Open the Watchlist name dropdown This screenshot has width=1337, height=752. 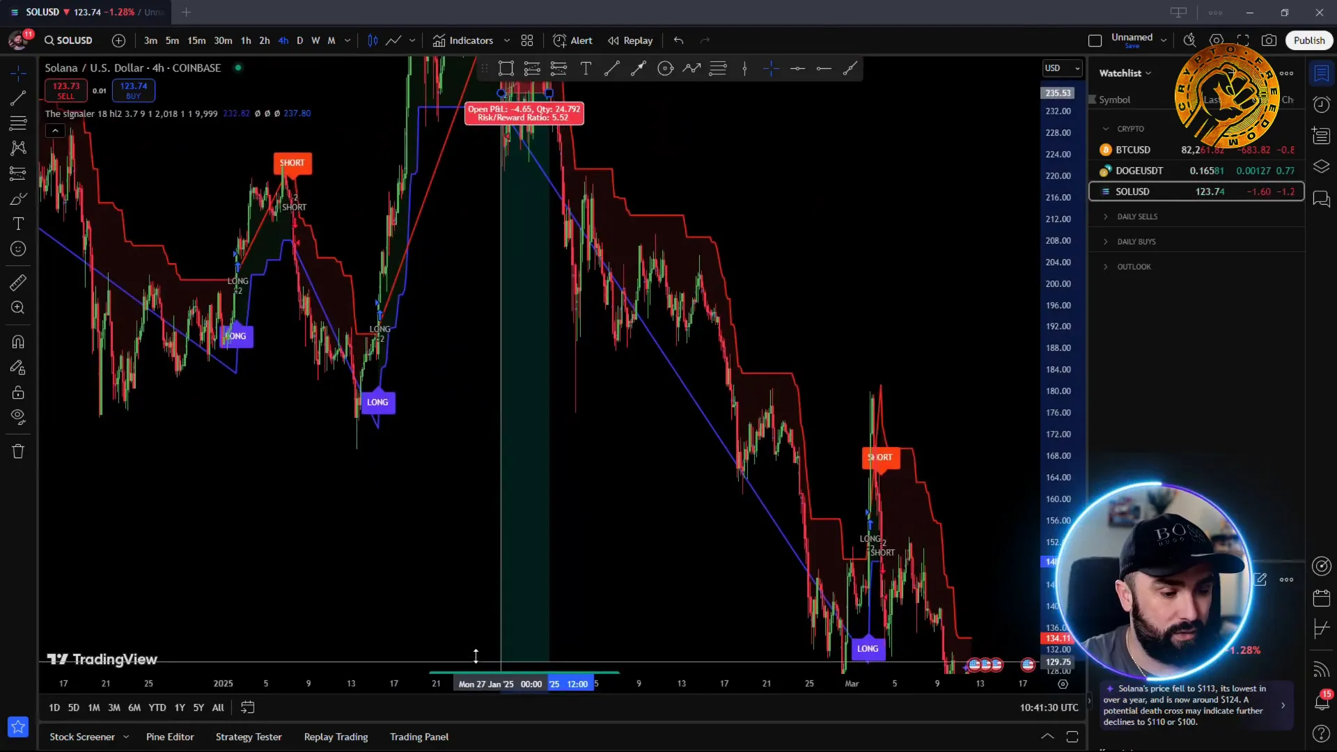pyautogui.click(x=1125, y=73)
